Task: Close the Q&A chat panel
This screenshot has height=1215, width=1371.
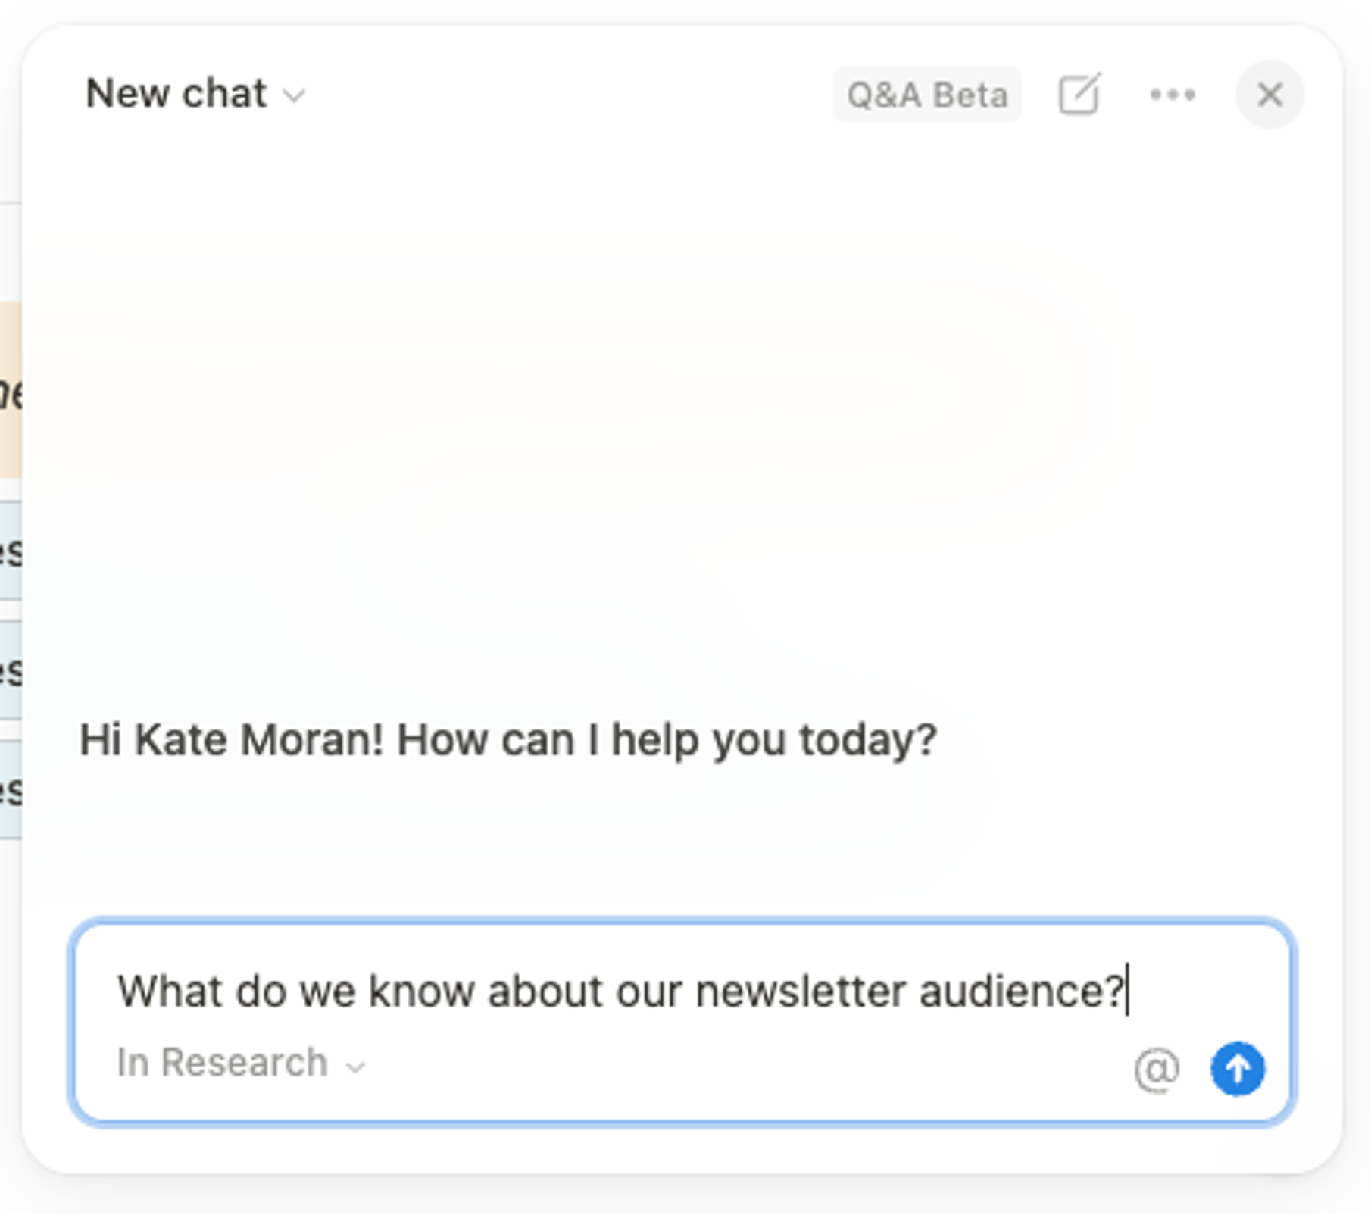Action: (1270, 95)
